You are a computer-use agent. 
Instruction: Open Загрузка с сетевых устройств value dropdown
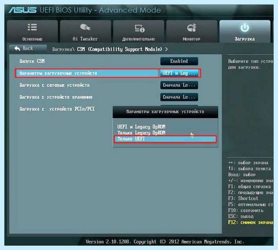point(179,85)
